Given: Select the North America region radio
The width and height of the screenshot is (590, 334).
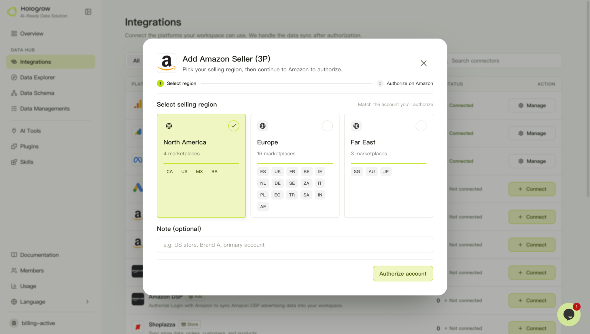Looking at the screenshot, I should click(234, 126).
